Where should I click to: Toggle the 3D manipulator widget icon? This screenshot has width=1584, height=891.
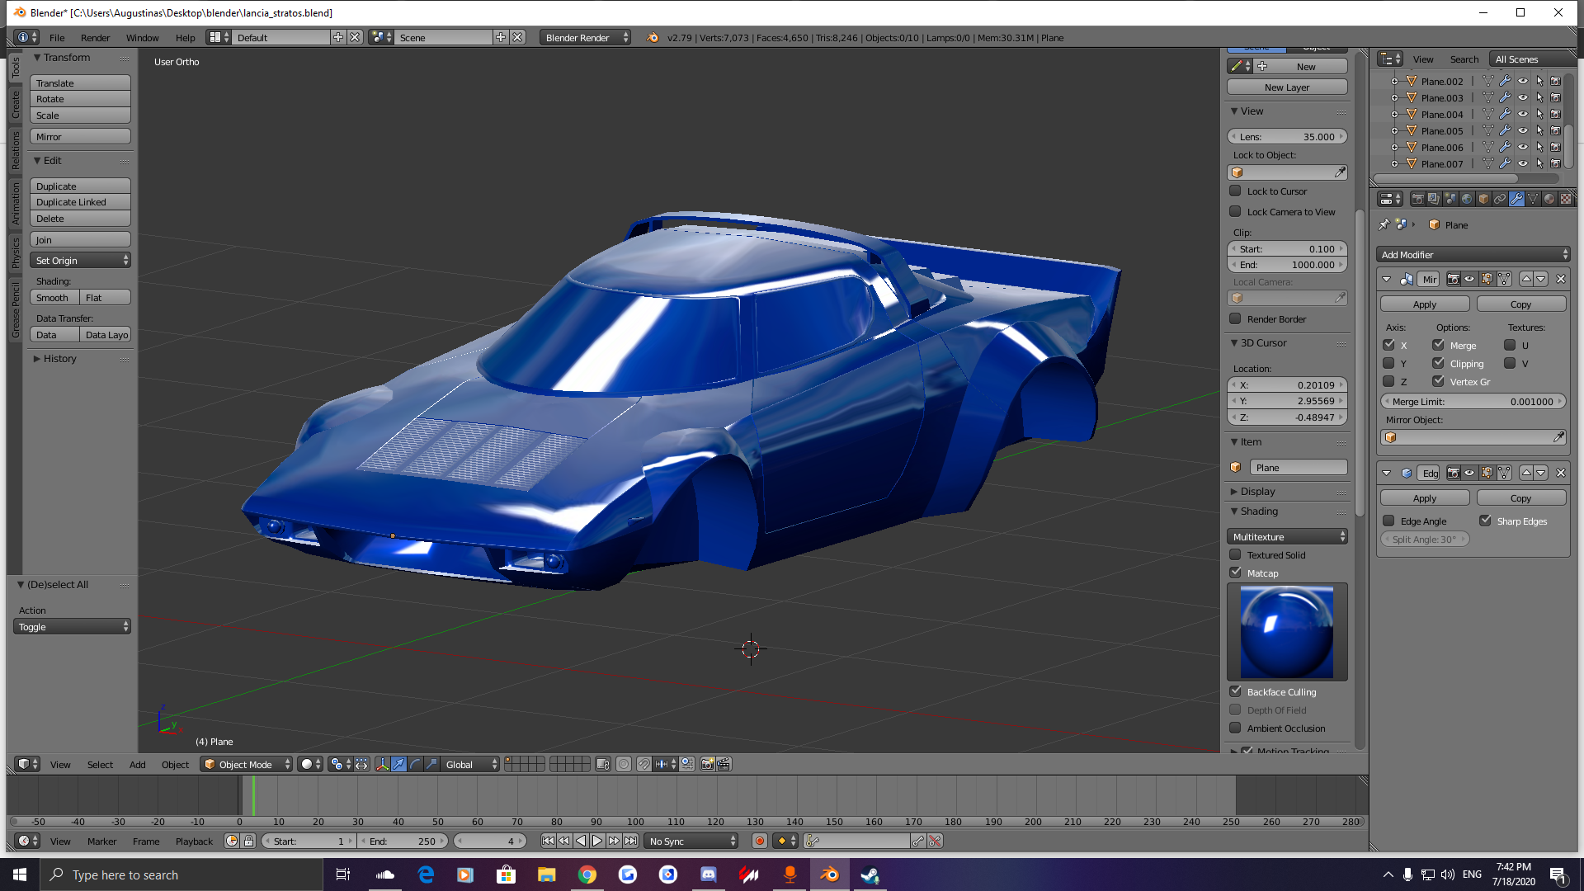point(382,765)
